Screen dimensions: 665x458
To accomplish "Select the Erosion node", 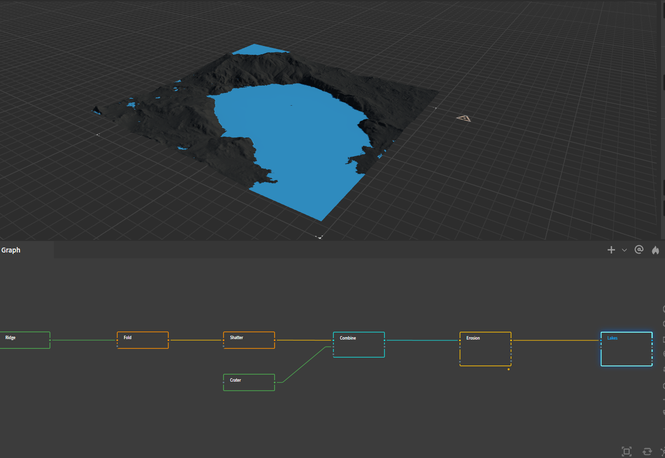I will pyautogui.click(x=485, y=348).
